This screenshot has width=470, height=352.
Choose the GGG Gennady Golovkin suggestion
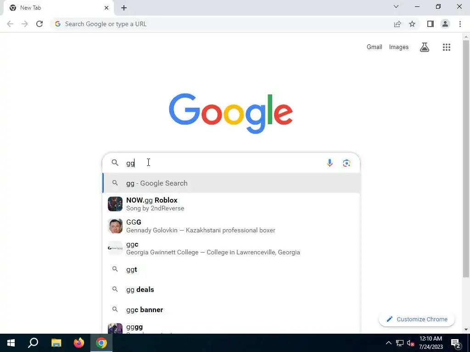pyautogui.click(x=231, y=226)
